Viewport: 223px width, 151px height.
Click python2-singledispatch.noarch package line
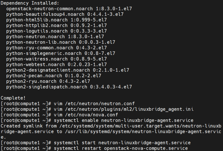click(69, 87)
